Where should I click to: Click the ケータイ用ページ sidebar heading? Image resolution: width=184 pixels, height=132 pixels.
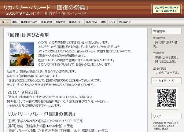pos(166,81)
